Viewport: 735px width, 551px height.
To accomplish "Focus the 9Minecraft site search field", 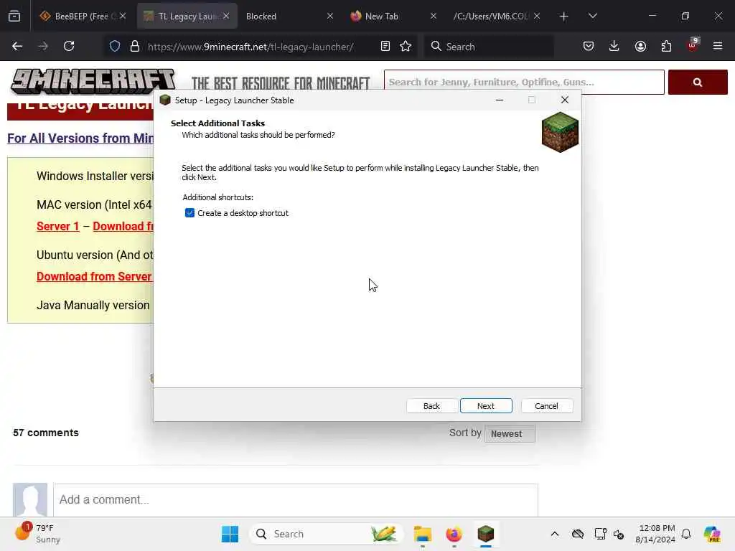I will tap(524, 82).
